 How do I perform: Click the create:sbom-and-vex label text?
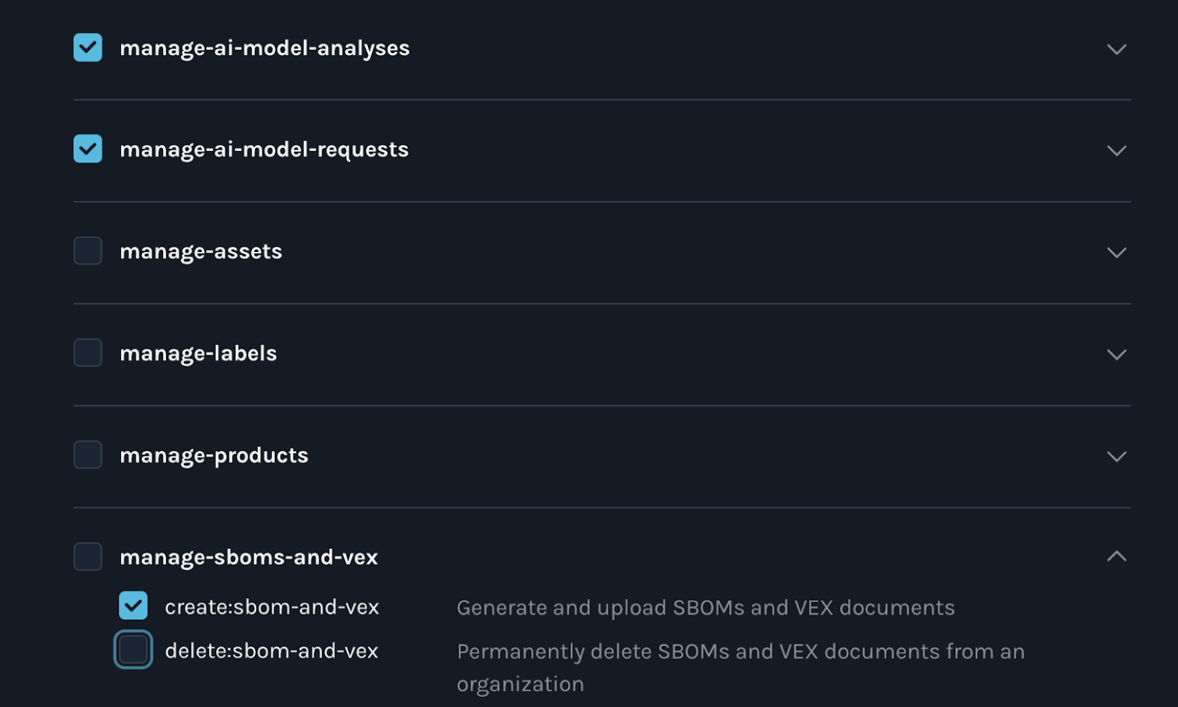(272, 607)
